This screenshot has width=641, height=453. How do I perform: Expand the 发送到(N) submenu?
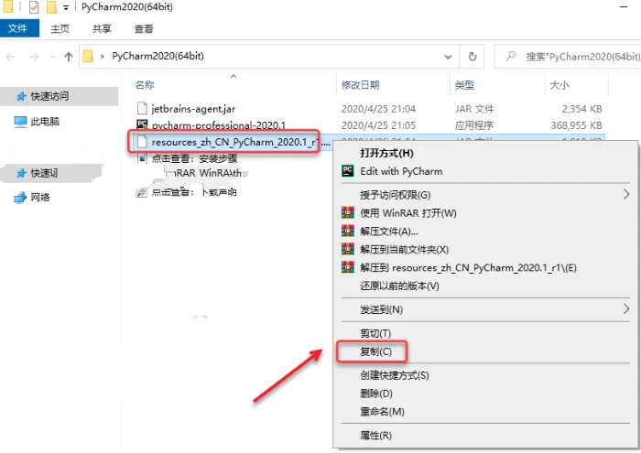(626, 309)
